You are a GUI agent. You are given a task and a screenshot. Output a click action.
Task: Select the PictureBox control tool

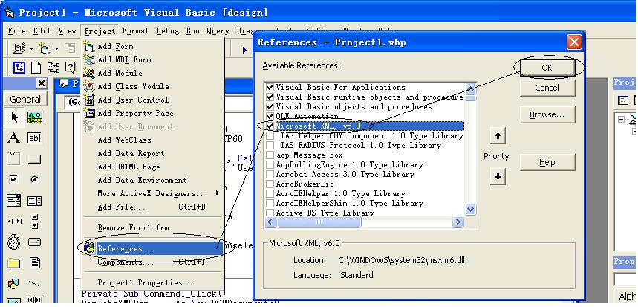pos(35,117)
